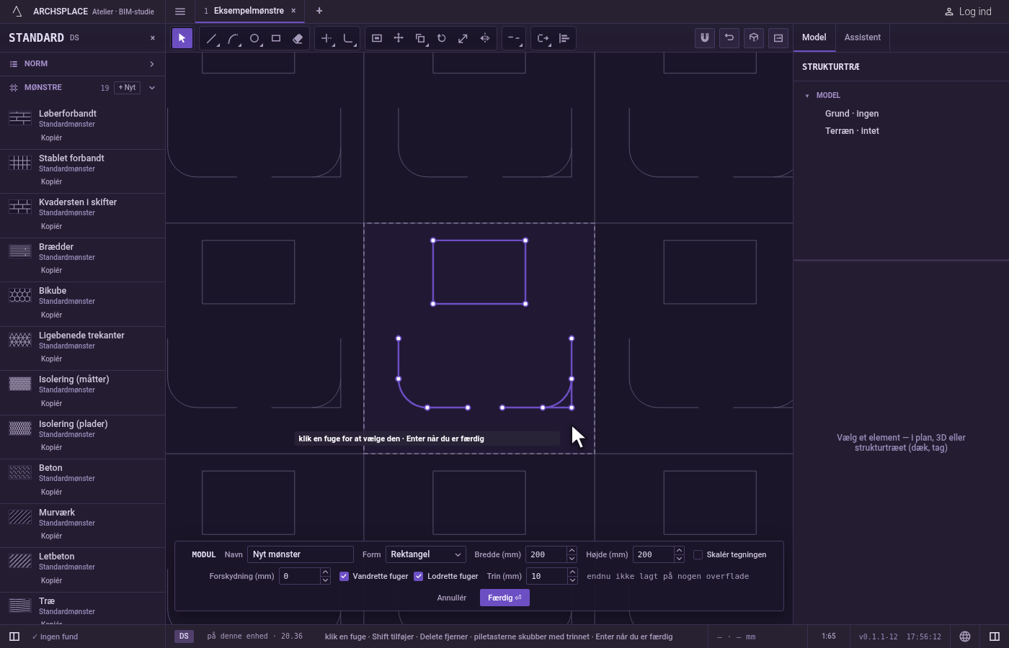Toggle the magnet snap icon

[x=705, y=38]
